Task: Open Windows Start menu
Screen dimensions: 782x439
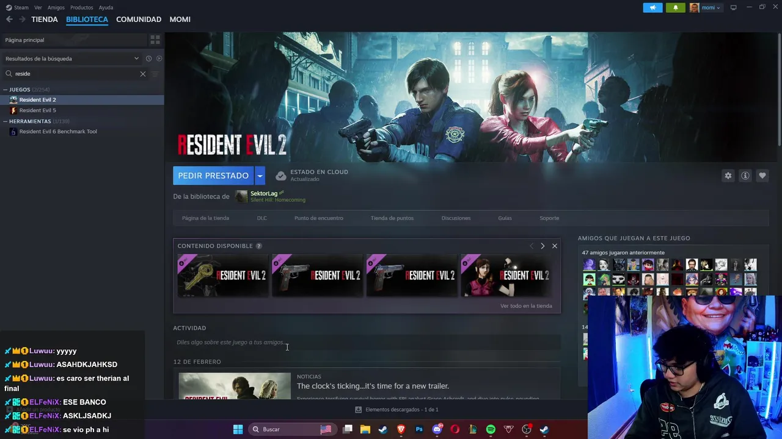Action: [x=238, y=429]
